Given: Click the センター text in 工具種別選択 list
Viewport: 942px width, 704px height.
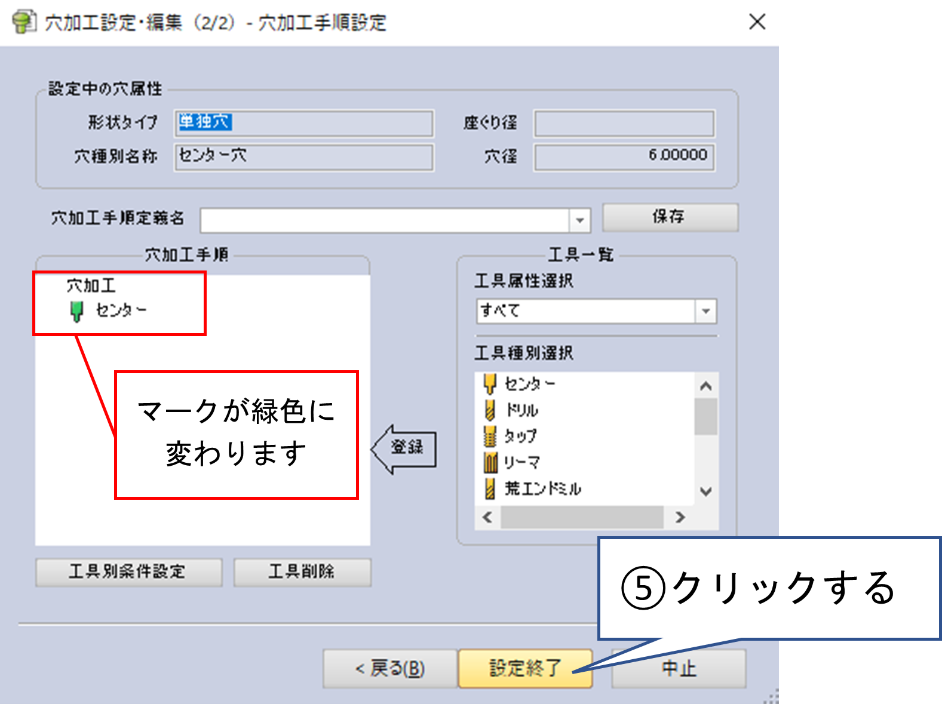Looking at the screenshot, I should pos(530,384).
